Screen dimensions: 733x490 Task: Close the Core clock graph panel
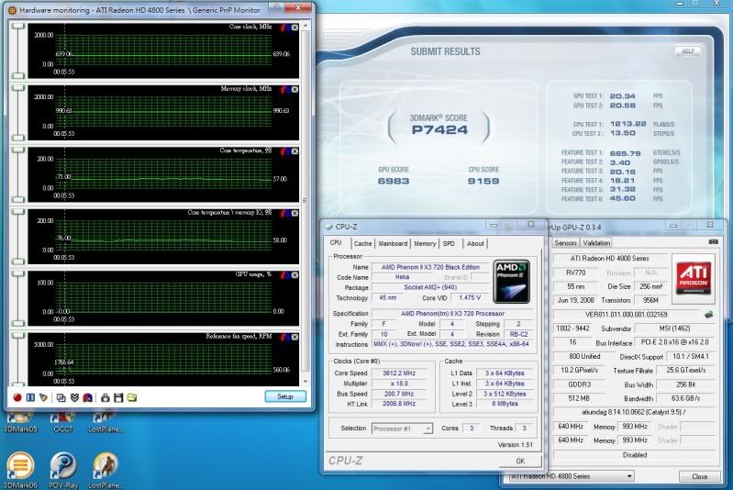pyautogui.click(x=294, y=28)
